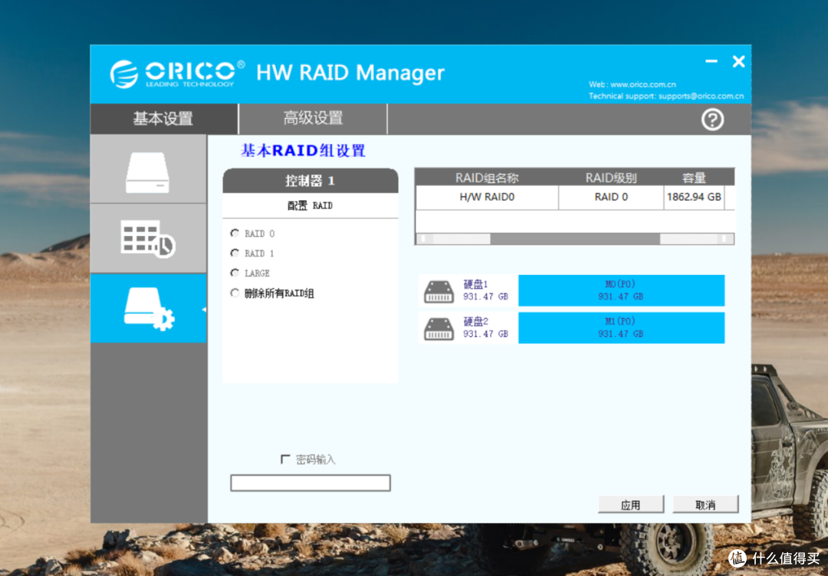Select the RAID 0 radio option
The width and height of the screenshot is (828, 576).
click(x=235, y=233)
